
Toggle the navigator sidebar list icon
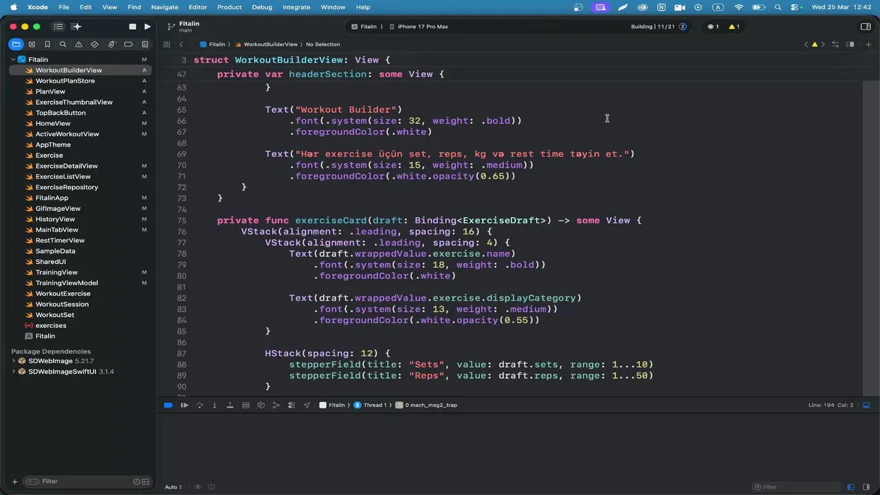pyautogui.click(x=58, y=27)
